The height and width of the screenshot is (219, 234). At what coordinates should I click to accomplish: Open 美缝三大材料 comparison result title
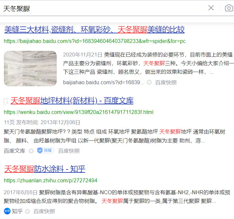pyautogui.click(x=94, y=29)
